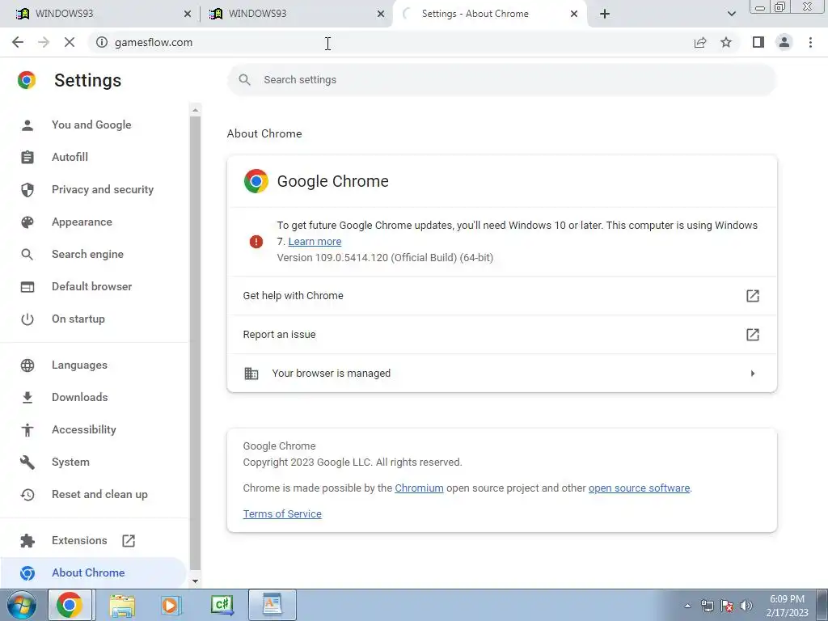Click the address bar showing gamesflow.com
The height and width of the screenshot is (621, 828).
point(391,42)
